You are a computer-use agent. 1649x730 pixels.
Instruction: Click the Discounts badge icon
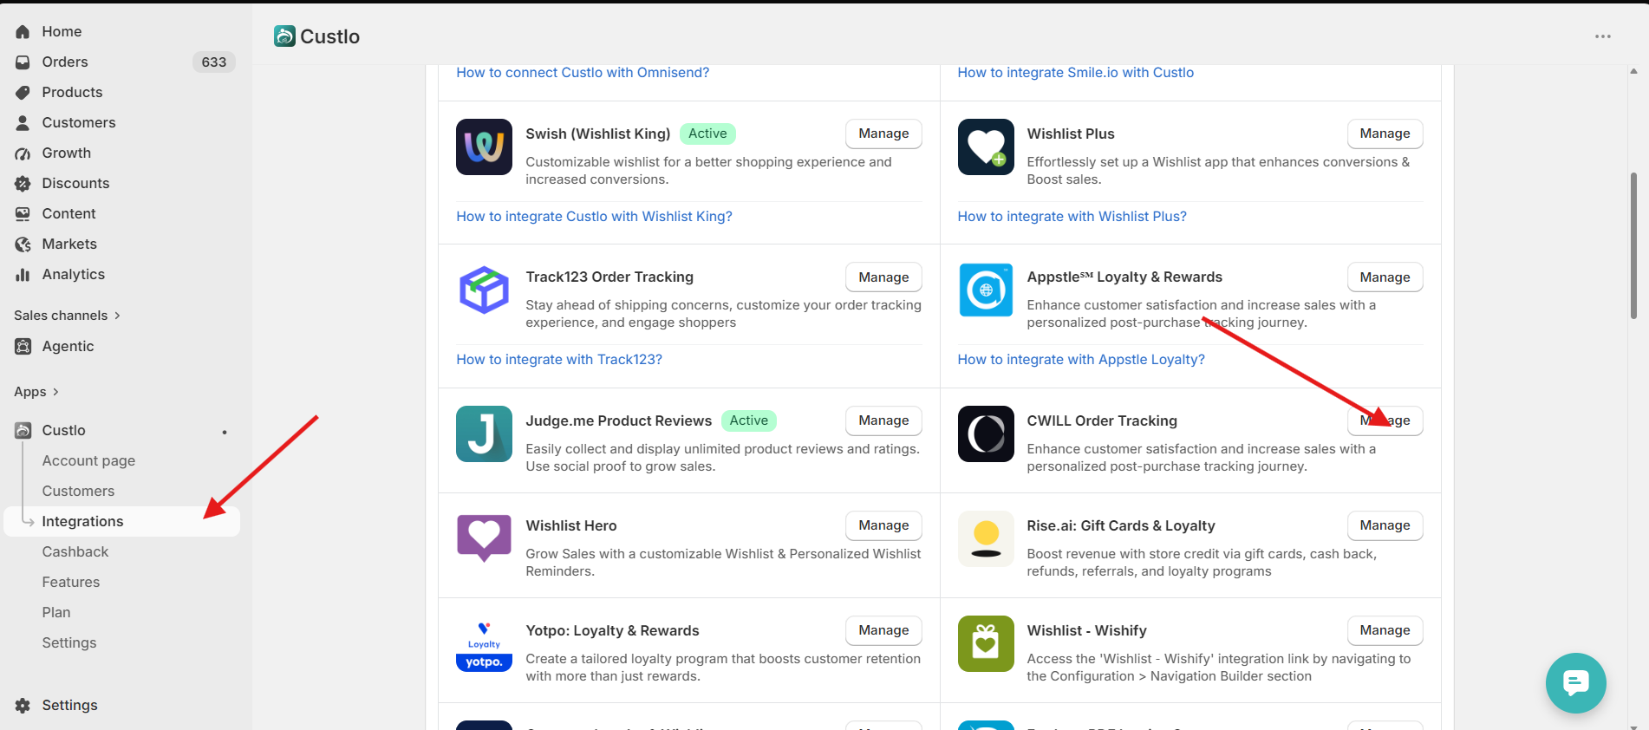pos(23,184)
